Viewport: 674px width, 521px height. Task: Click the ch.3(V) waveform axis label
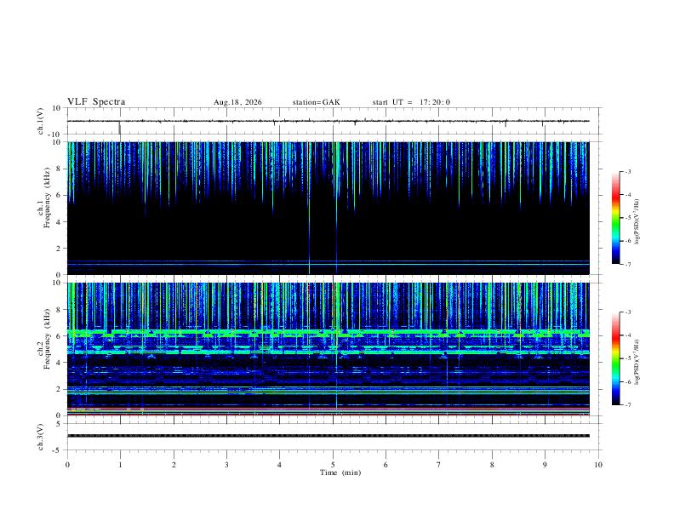41,437
